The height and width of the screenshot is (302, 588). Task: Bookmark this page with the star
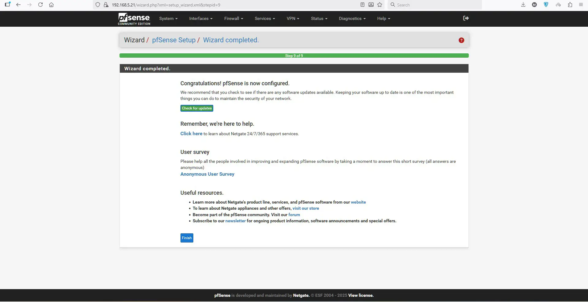(x=380, y=5)
